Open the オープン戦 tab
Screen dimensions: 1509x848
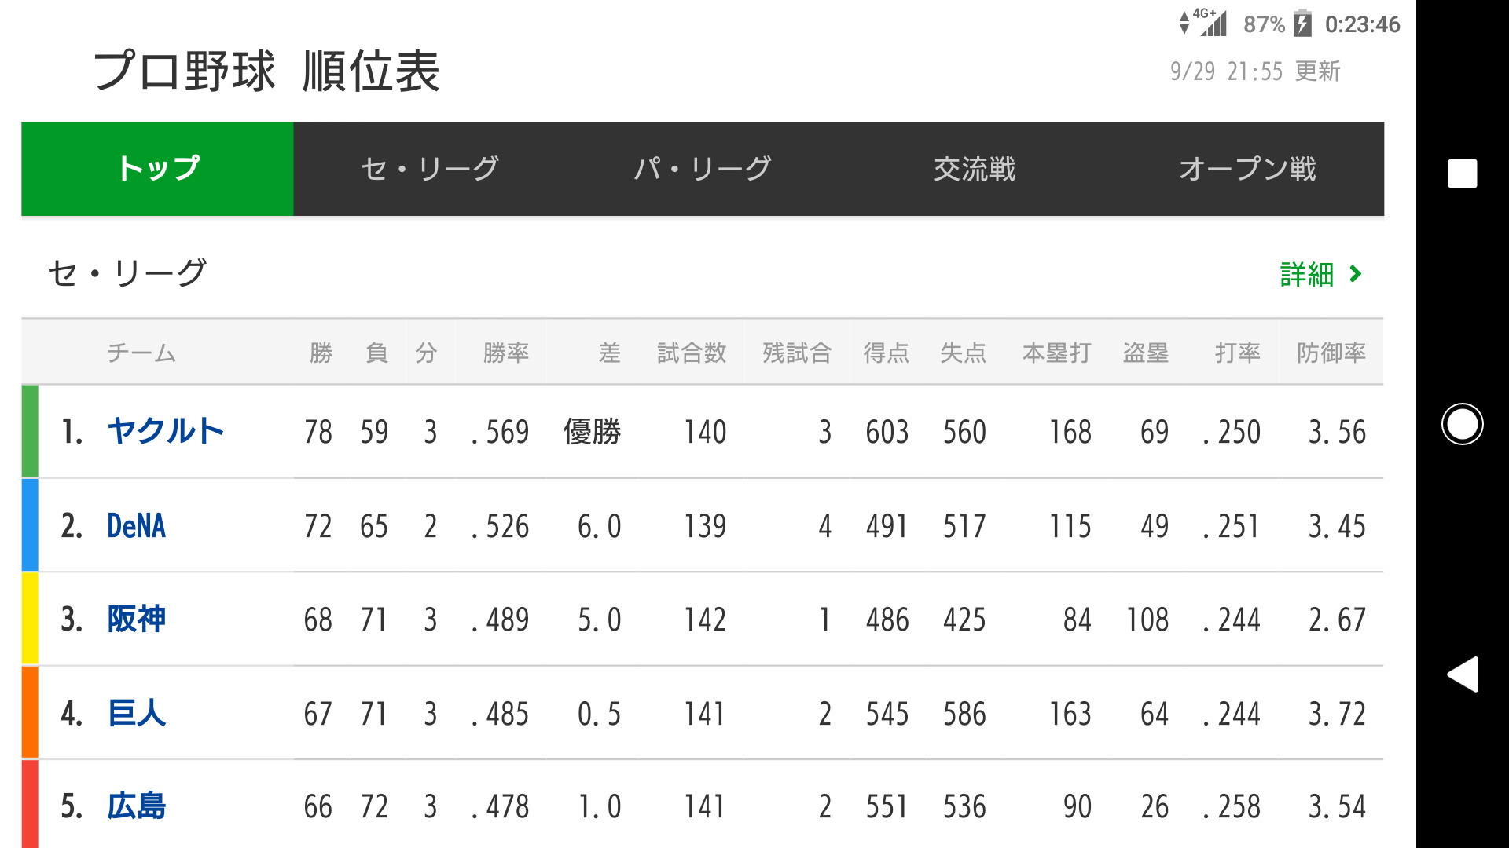[1247, 169]
